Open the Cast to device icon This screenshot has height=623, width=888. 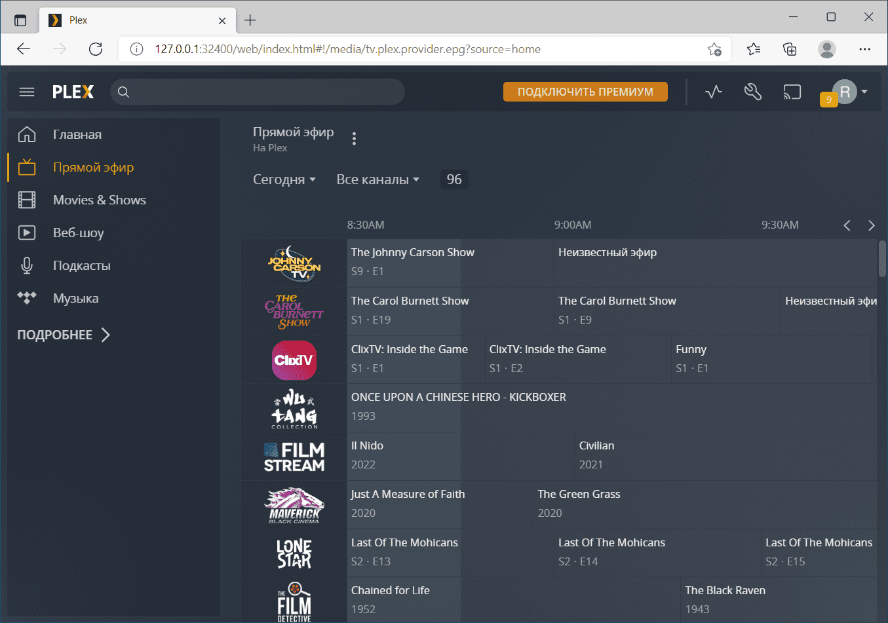pyautogui.click(x=792, y=92)
